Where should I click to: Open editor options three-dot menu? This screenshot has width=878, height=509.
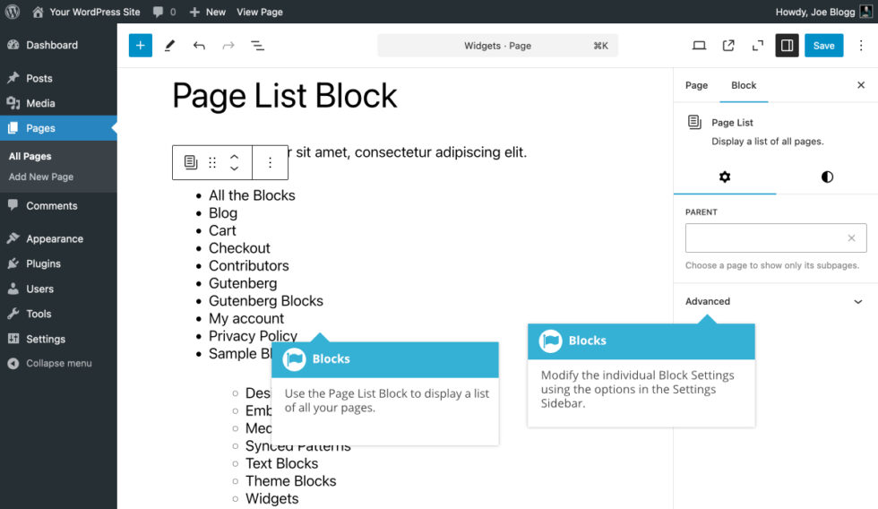[861, 46]
